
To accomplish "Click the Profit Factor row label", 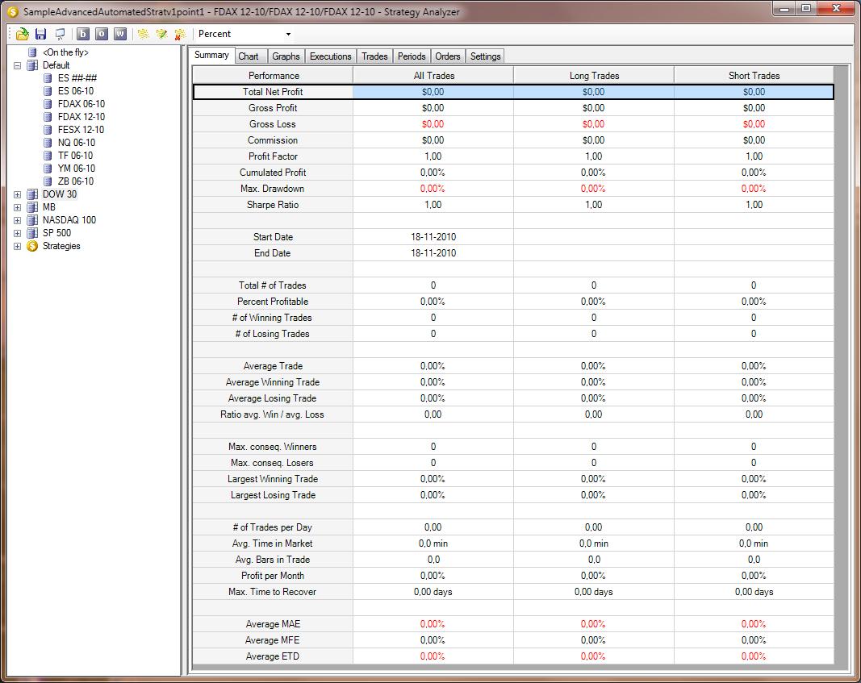I will (x=273, y=156).
